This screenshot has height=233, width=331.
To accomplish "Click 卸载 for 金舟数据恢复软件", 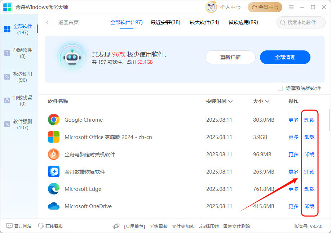I will (309, 172).
